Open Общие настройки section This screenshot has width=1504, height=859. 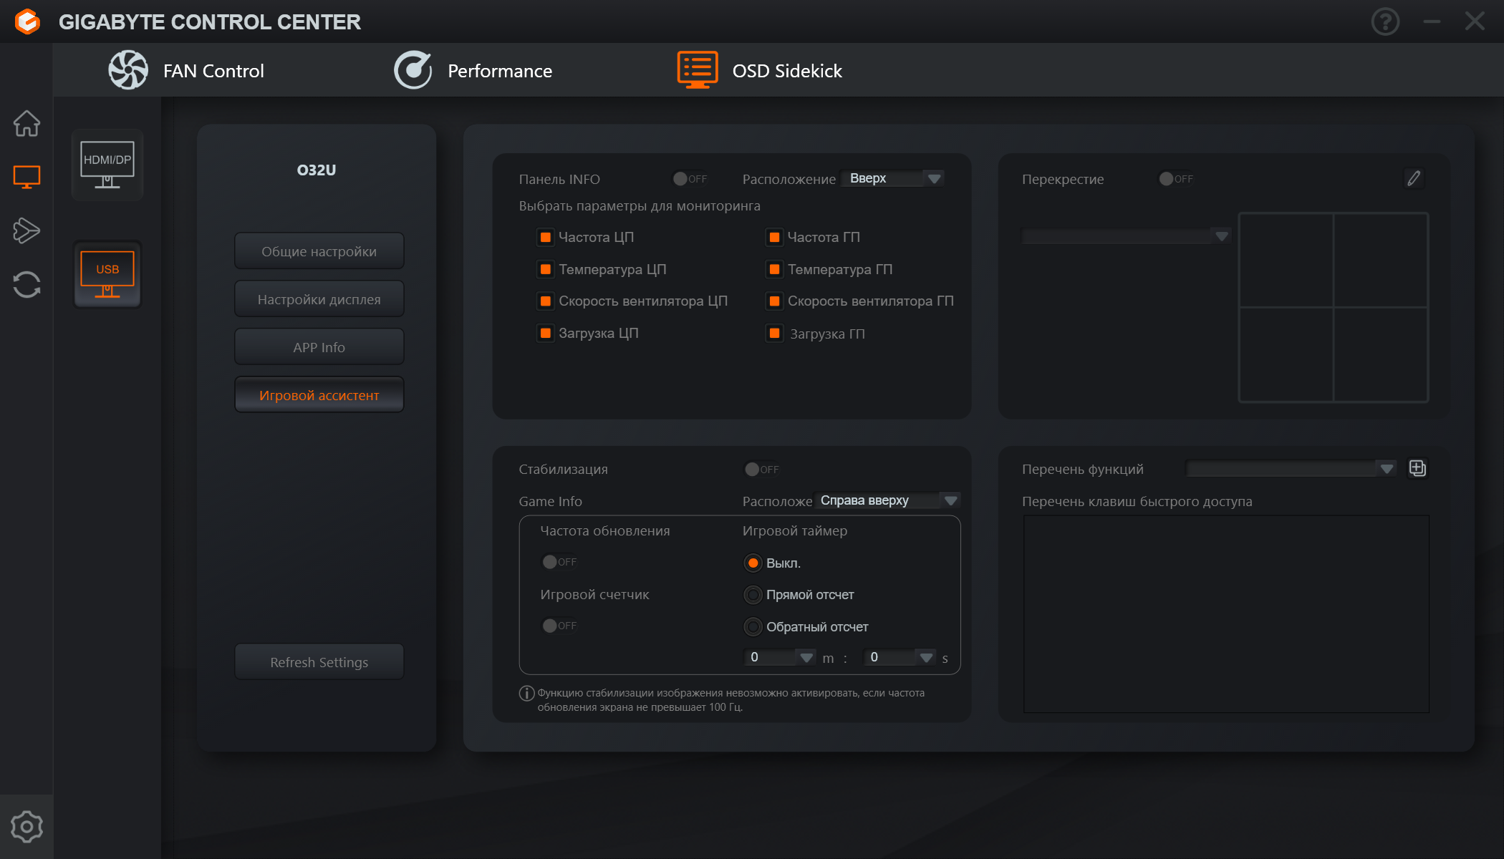tap(319, 251)
